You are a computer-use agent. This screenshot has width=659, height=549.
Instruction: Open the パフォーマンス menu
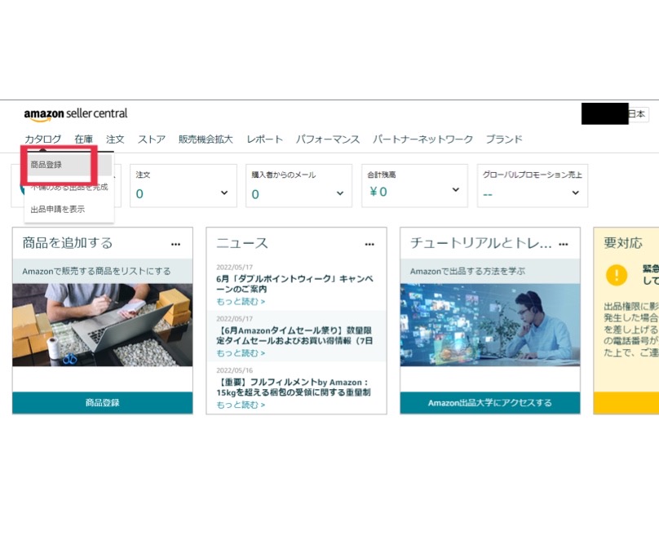coord(327,139)
